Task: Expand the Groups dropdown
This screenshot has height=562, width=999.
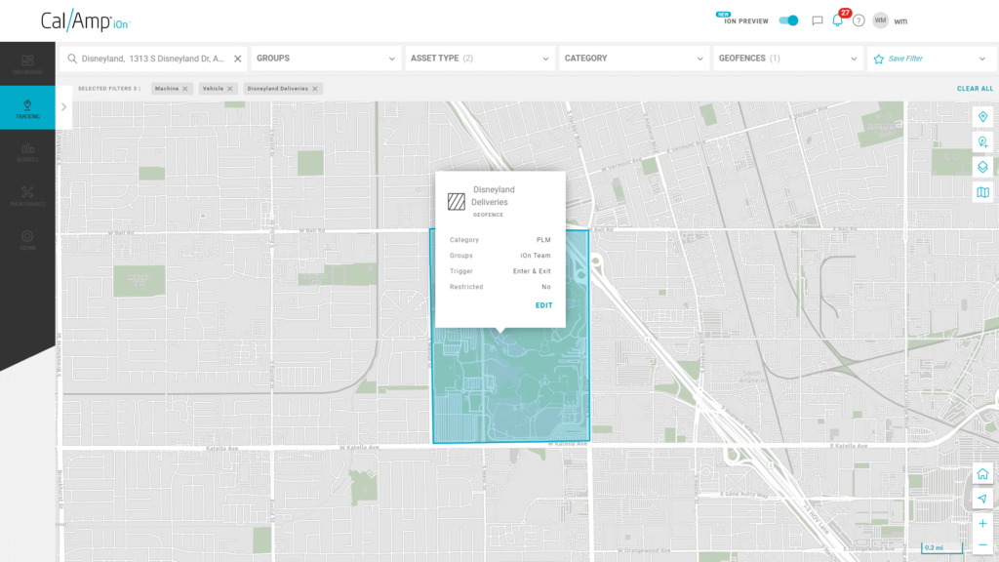Action: (326, 58)
